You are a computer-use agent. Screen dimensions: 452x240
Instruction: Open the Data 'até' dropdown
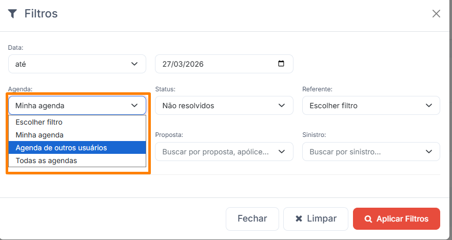point(77,64)
